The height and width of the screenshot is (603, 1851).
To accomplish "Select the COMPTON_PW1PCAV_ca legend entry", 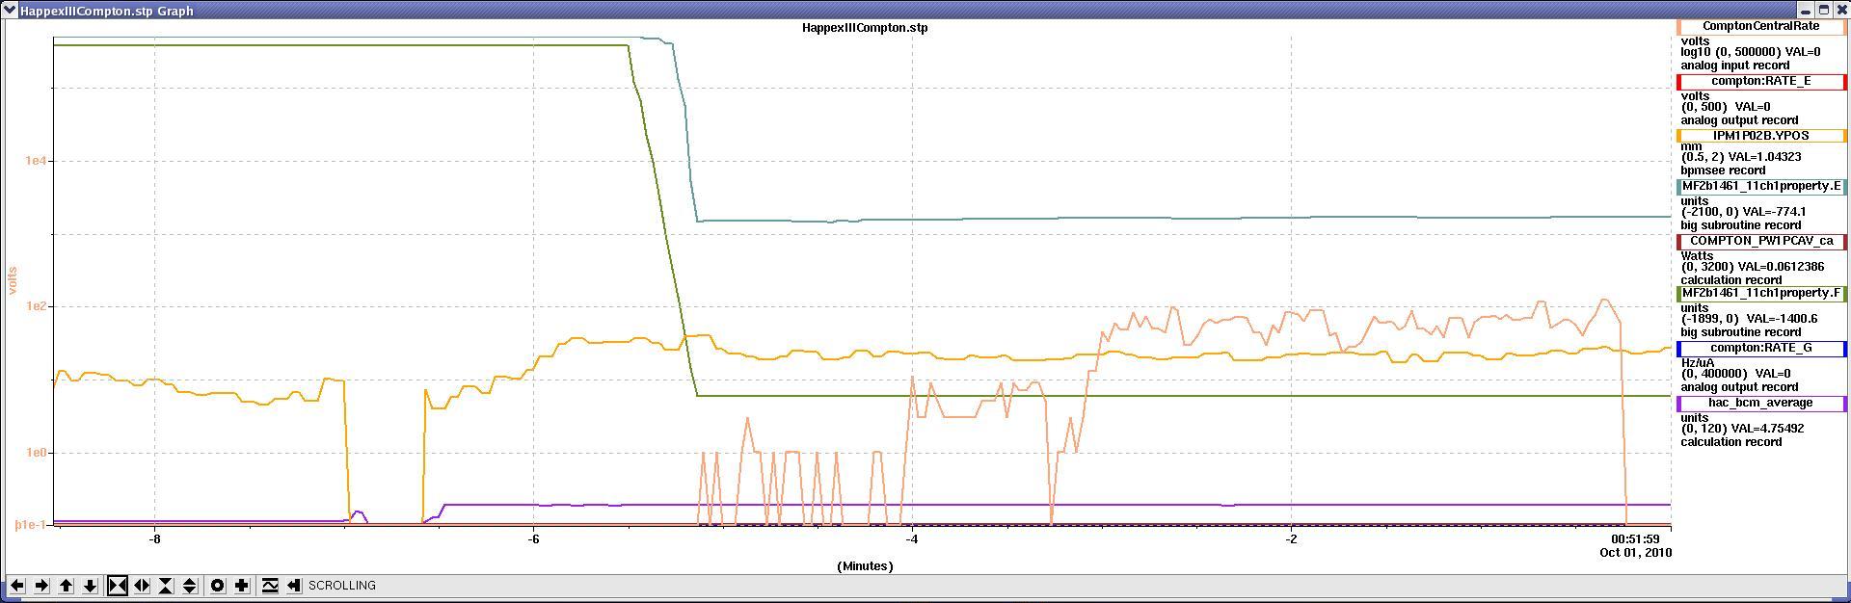I will pos(1761,242).
